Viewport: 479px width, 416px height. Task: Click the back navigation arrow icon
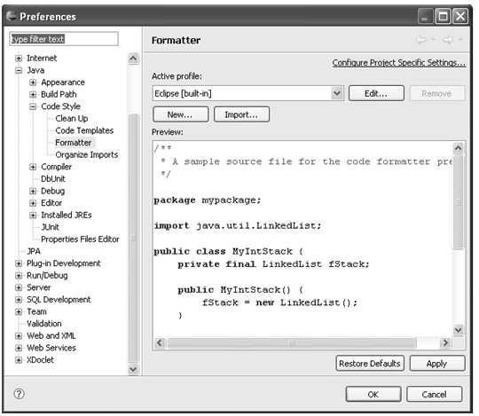point(421,40)
